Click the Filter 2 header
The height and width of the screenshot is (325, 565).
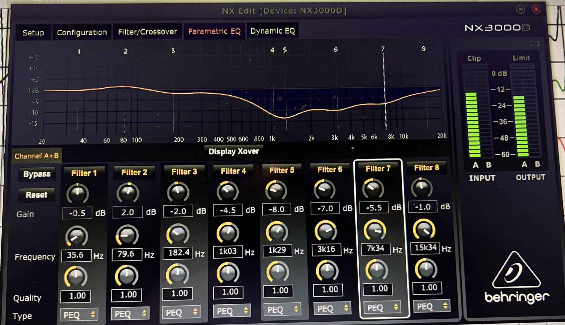(134, 172)
